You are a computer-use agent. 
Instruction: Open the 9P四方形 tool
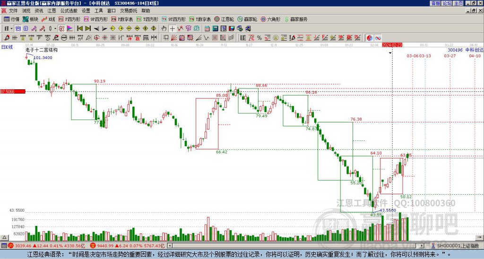click(x=95, y=19)
